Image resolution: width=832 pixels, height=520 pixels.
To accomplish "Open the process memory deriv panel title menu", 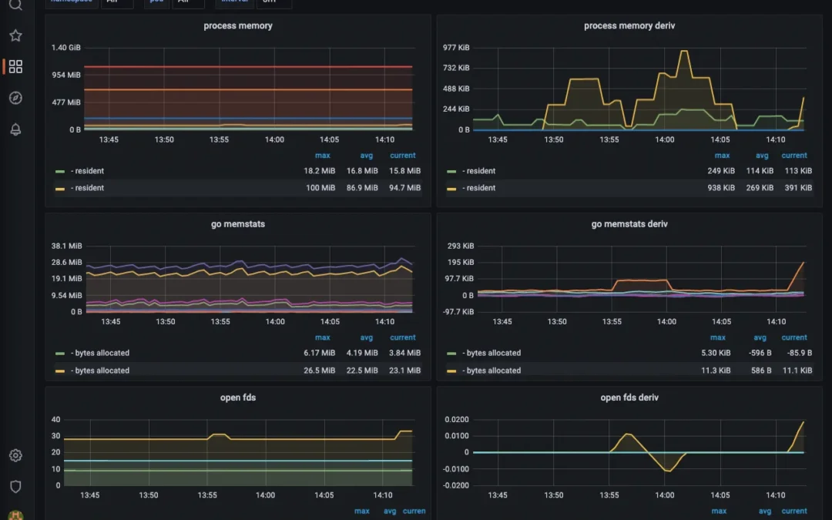I will [x=629, y=25].
